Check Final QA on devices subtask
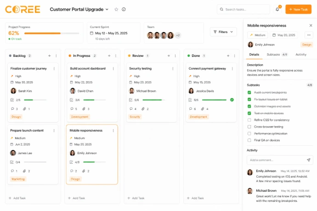Viewport: 317px width, 211px height. 249,140
